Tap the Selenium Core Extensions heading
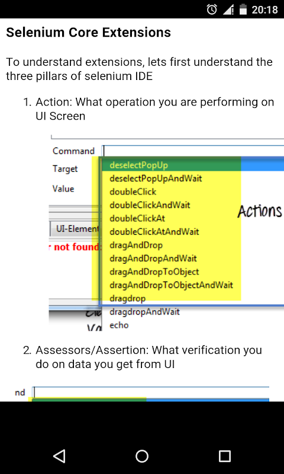The image size is (284, 474). click(x=88, y=33)
